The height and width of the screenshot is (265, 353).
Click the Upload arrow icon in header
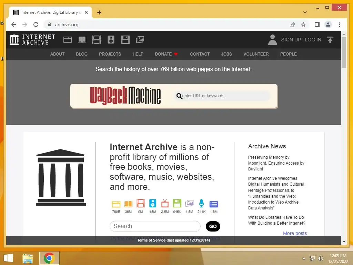pos(330,40)
